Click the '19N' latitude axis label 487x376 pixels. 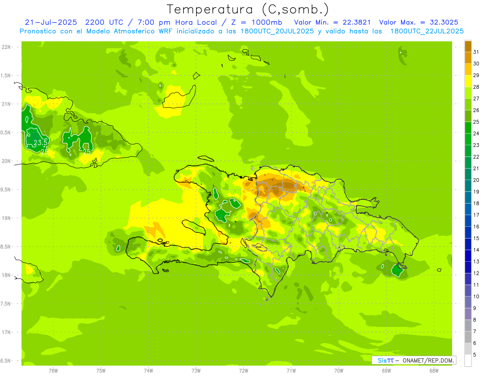pyautogui.click(x=6, y=218)
